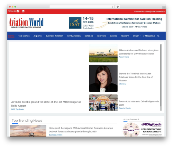Image resolution: width=173 pixels, height=147 pixels.
Task: Click Top Trending News heading
Action: click(x=27, y=121)
